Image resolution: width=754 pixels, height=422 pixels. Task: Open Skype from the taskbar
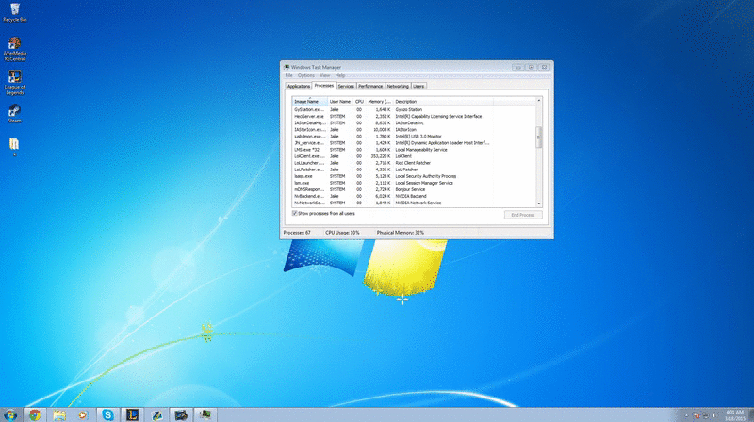[x=107, y=414]
